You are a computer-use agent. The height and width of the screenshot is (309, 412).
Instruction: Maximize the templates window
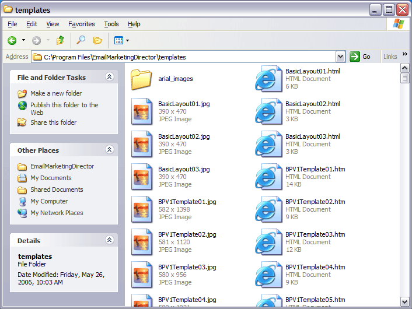(x=389, y=10)
